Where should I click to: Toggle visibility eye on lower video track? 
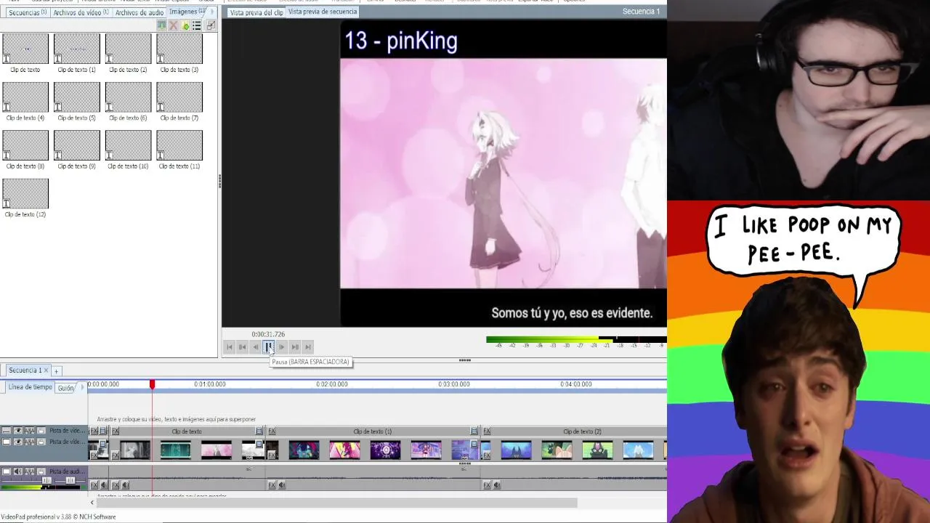click(18, 442)
